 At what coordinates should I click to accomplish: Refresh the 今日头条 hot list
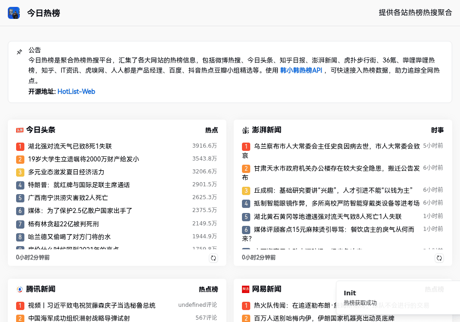(x=213, y=258)
